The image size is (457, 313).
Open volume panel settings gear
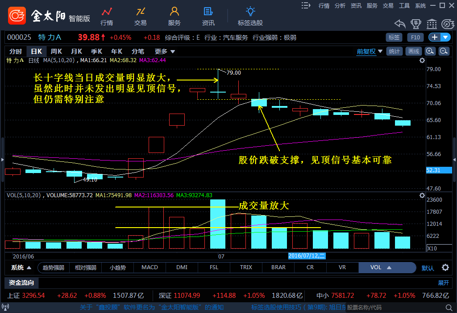click(422, 195)
